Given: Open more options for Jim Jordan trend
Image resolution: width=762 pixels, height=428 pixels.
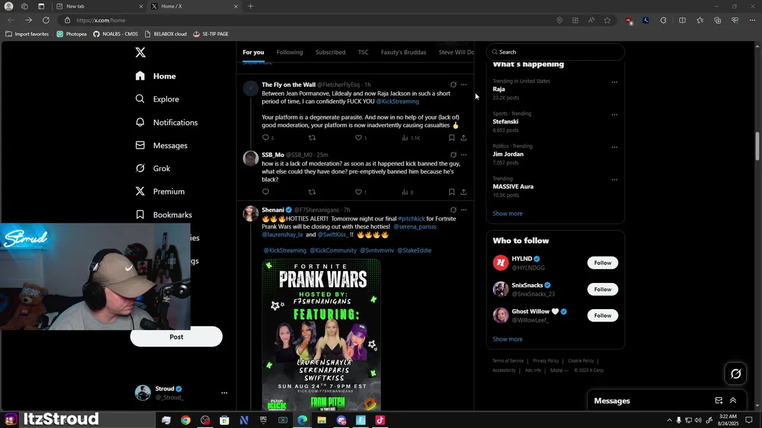Looking at the screenshot, I should (x=614, y=147).
